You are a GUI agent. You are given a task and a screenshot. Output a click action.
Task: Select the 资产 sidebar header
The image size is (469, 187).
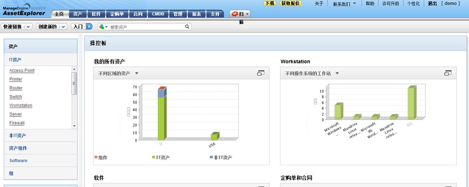[41, 46]
